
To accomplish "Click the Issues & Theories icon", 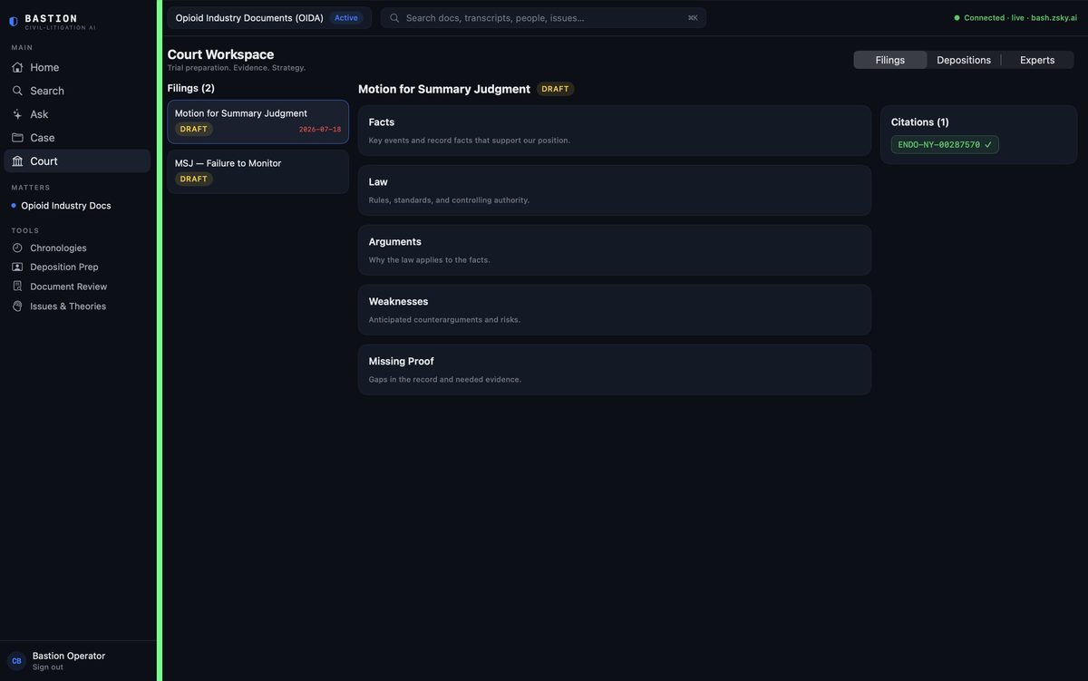I will click(17, 306).
